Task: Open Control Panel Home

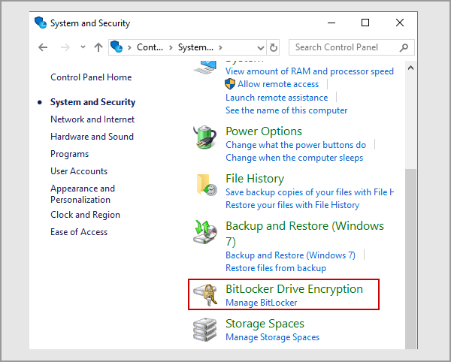Action: (x=91, y=77)
